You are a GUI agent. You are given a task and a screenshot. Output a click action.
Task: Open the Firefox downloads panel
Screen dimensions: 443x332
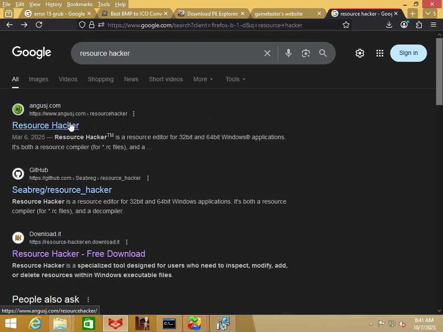[x=389, y=25]
